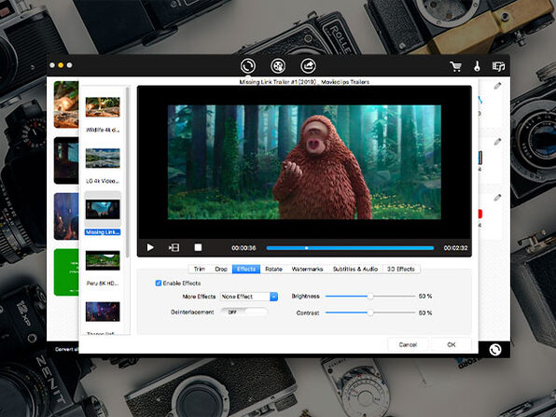Stop the video playback

(198, 247)
